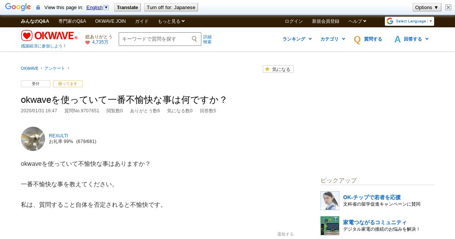The width and height of the screenshot is (455, 239).
Task: Open REXULTI user profile link
Action: (x=58, y=136)
